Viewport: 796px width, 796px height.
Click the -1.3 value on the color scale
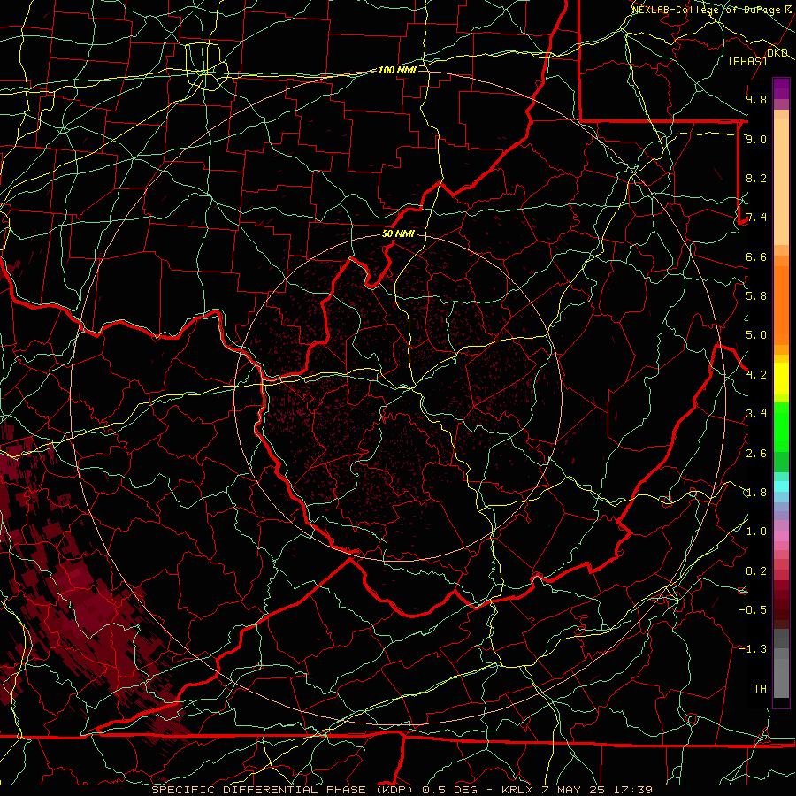(753, 649)
